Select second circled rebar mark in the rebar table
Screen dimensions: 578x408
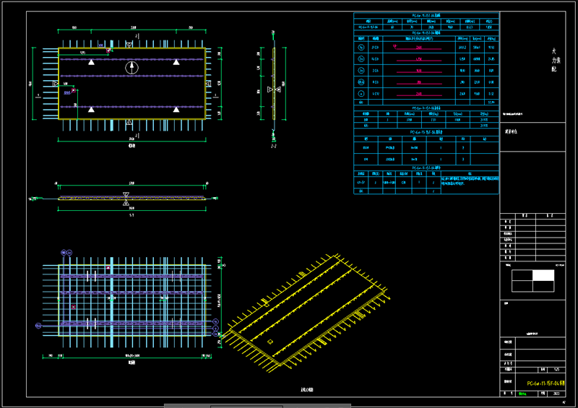pyautogui.click(x=361, y=58)
